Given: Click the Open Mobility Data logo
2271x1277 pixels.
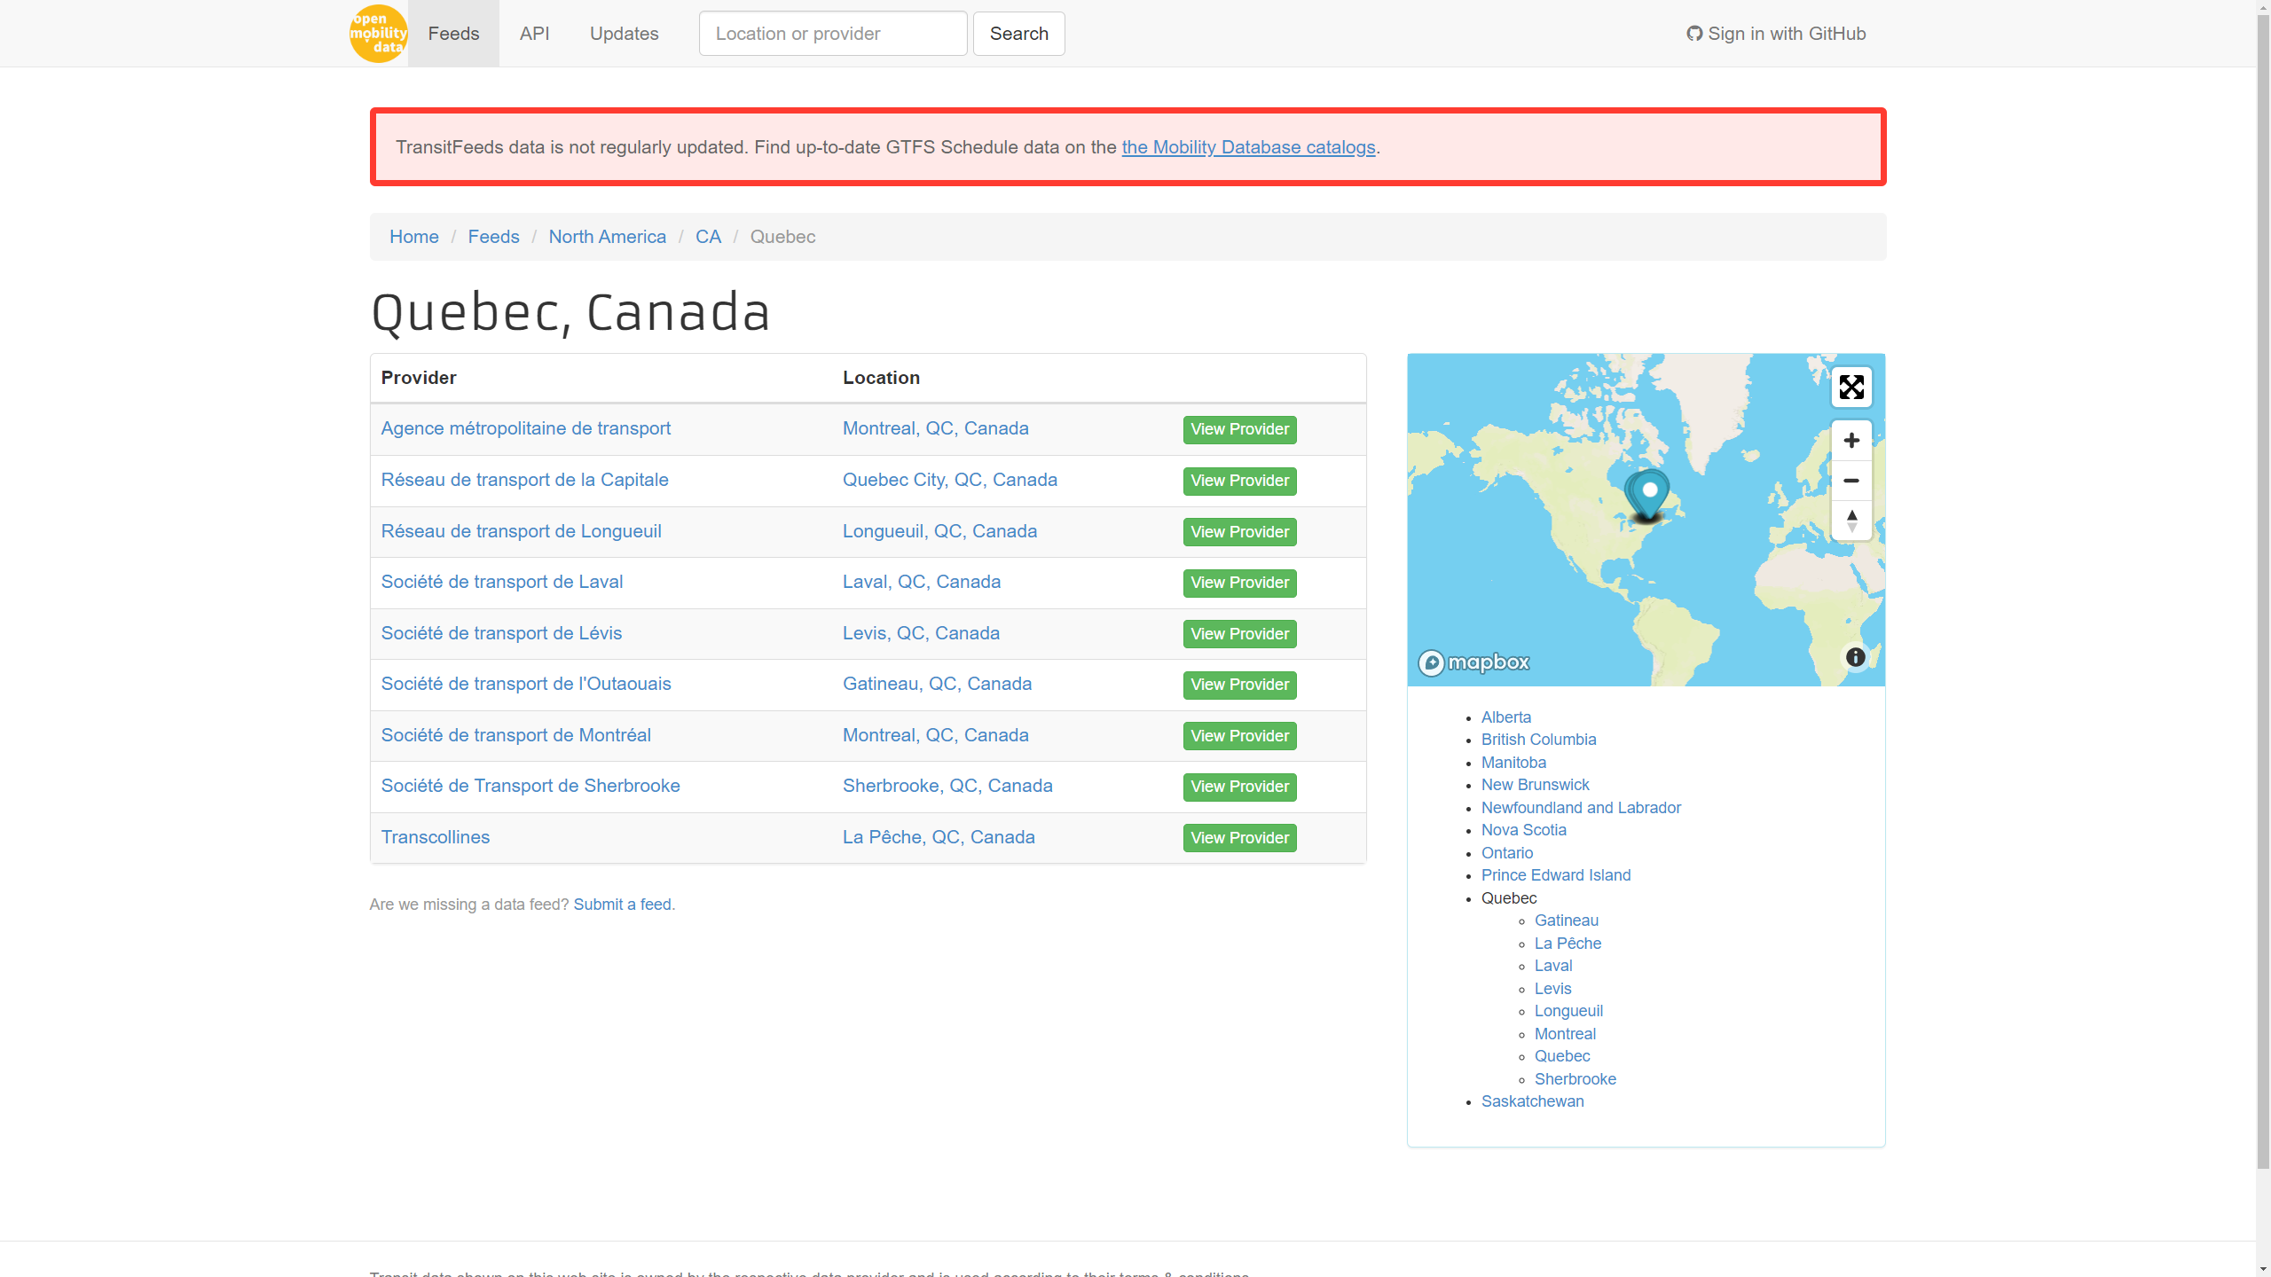Looking at the screenshot, I should 378,34.
